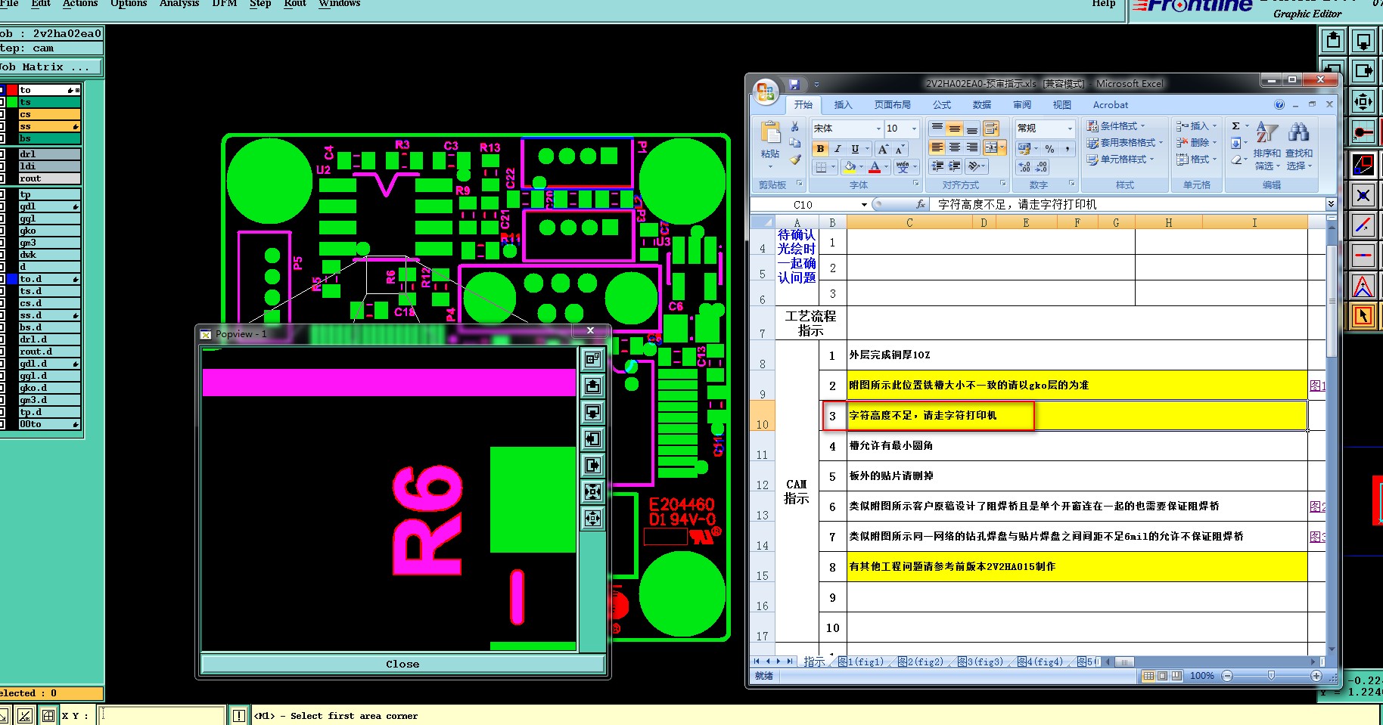This screenshot has width=1383, height=725.
Task: Click the red color swatch of layer to
Action: 12,90
